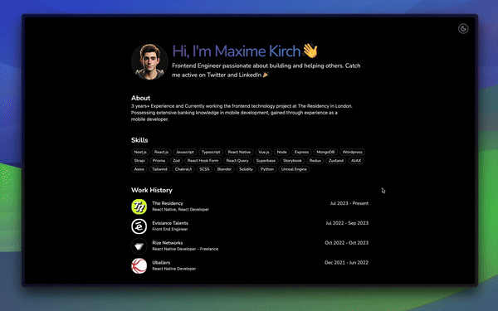Choose the Prisma skill tag
This screenshot has width=498, height=311.
click(159, 161)
